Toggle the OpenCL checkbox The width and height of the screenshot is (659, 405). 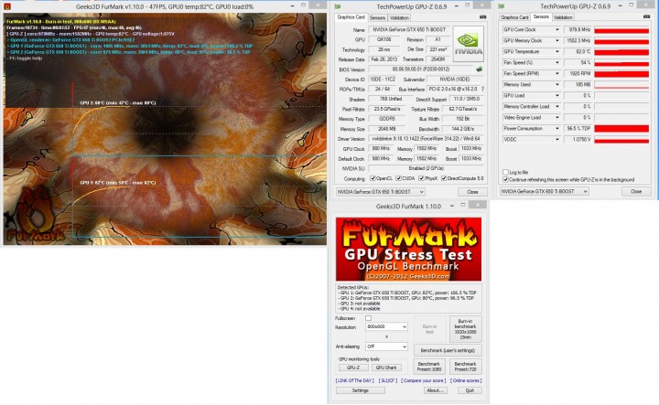tap(373, 178)
